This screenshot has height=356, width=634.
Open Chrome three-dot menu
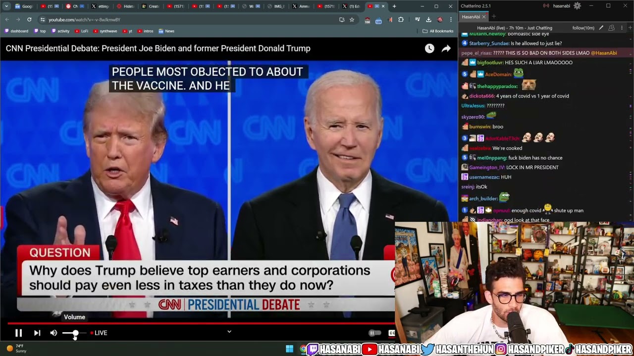click(x=451, y=19)
